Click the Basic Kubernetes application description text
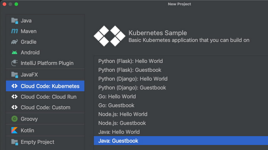 click(189, 40)
